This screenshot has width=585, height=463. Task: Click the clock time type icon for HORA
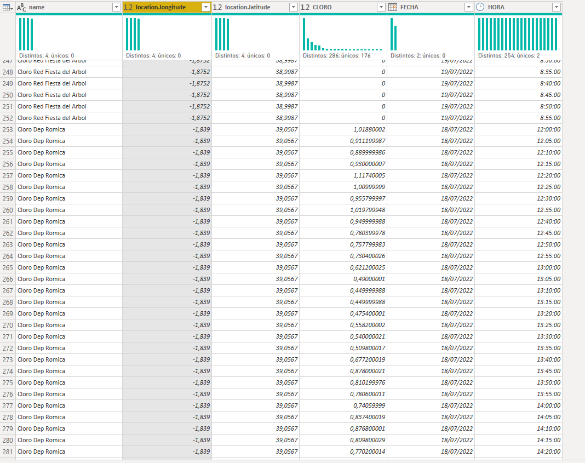coord(480,7)
